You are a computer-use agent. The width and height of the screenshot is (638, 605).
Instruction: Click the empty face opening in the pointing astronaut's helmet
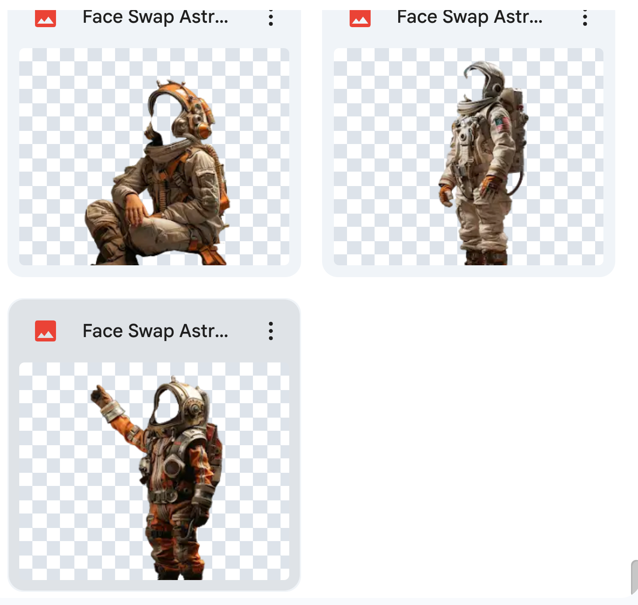(x=167, y=405)
